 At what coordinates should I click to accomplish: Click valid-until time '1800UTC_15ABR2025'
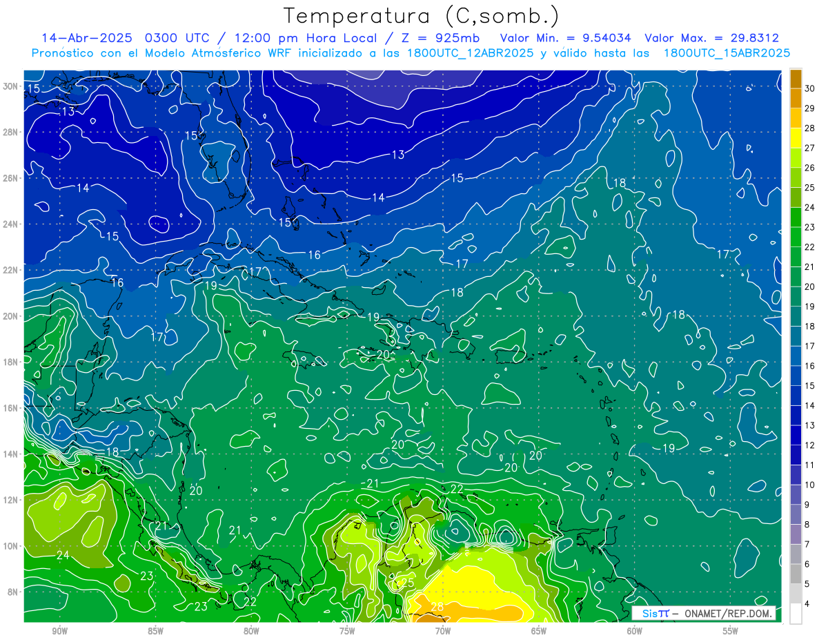tap(727, 53)
